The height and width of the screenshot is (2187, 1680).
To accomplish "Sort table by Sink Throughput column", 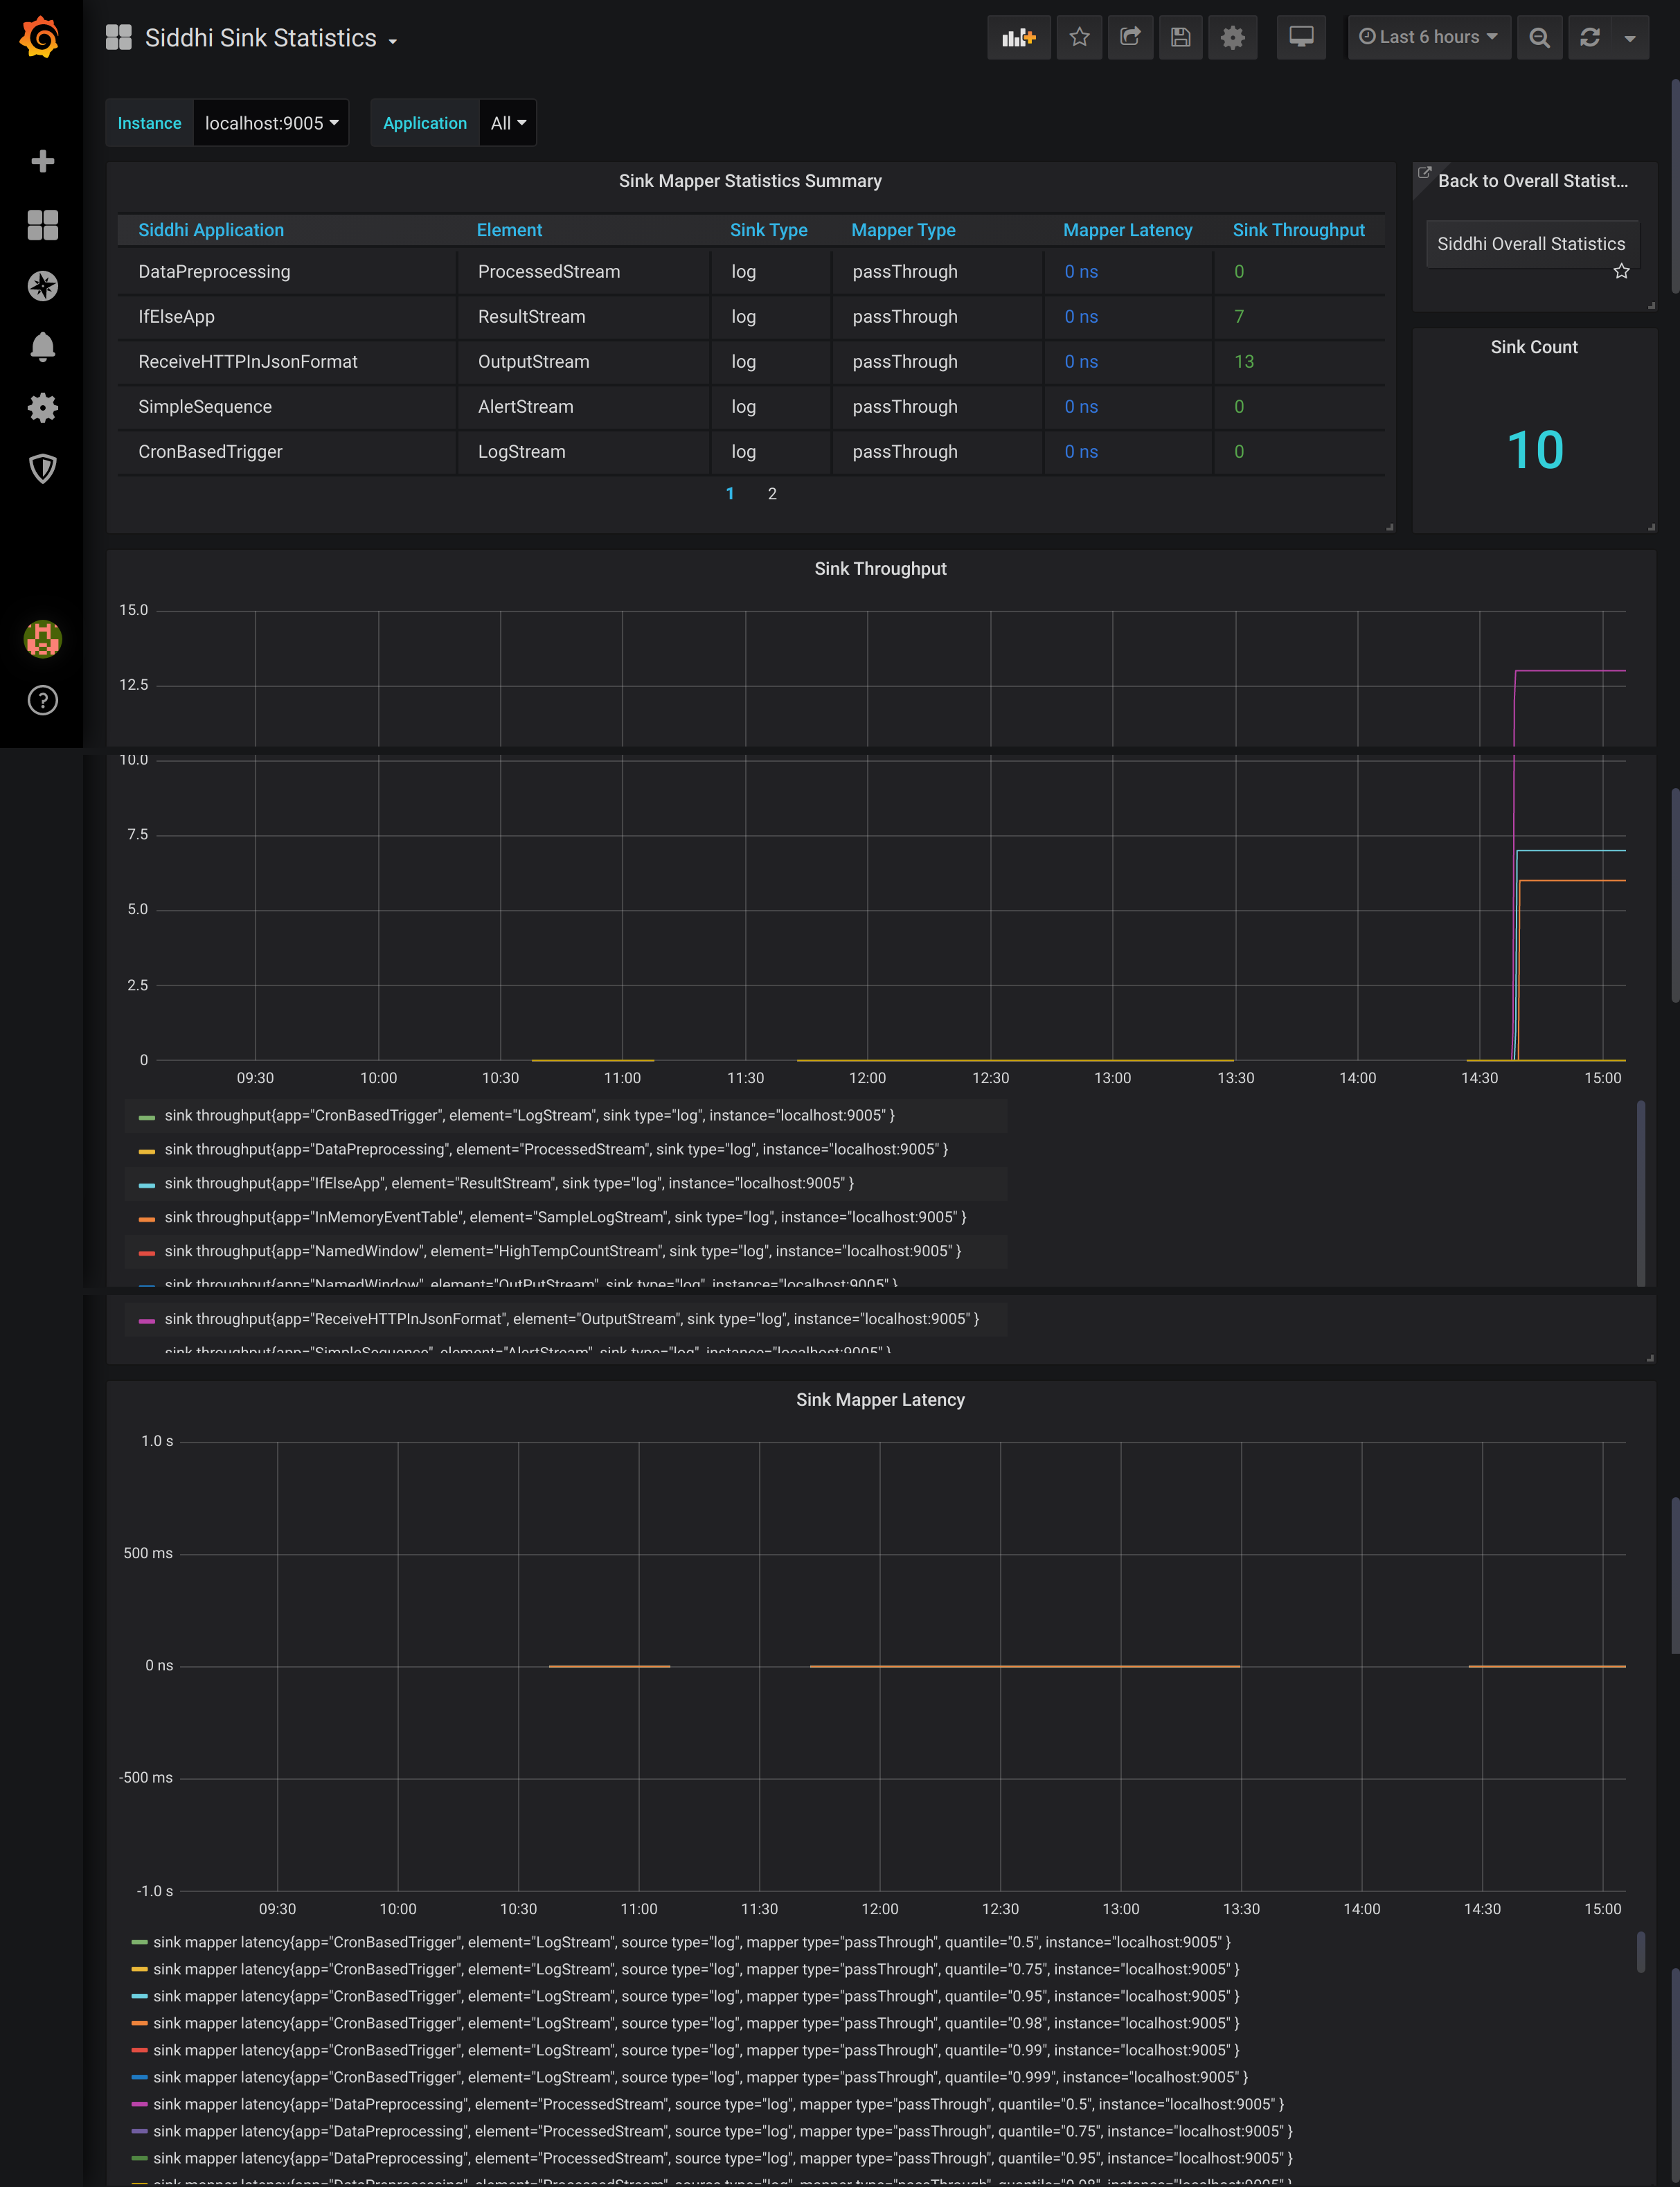I will coord(1298,230).
